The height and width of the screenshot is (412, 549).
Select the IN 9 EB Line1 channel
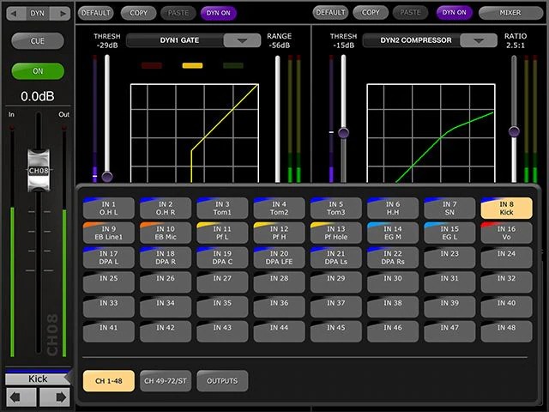[x=108, y=233]
